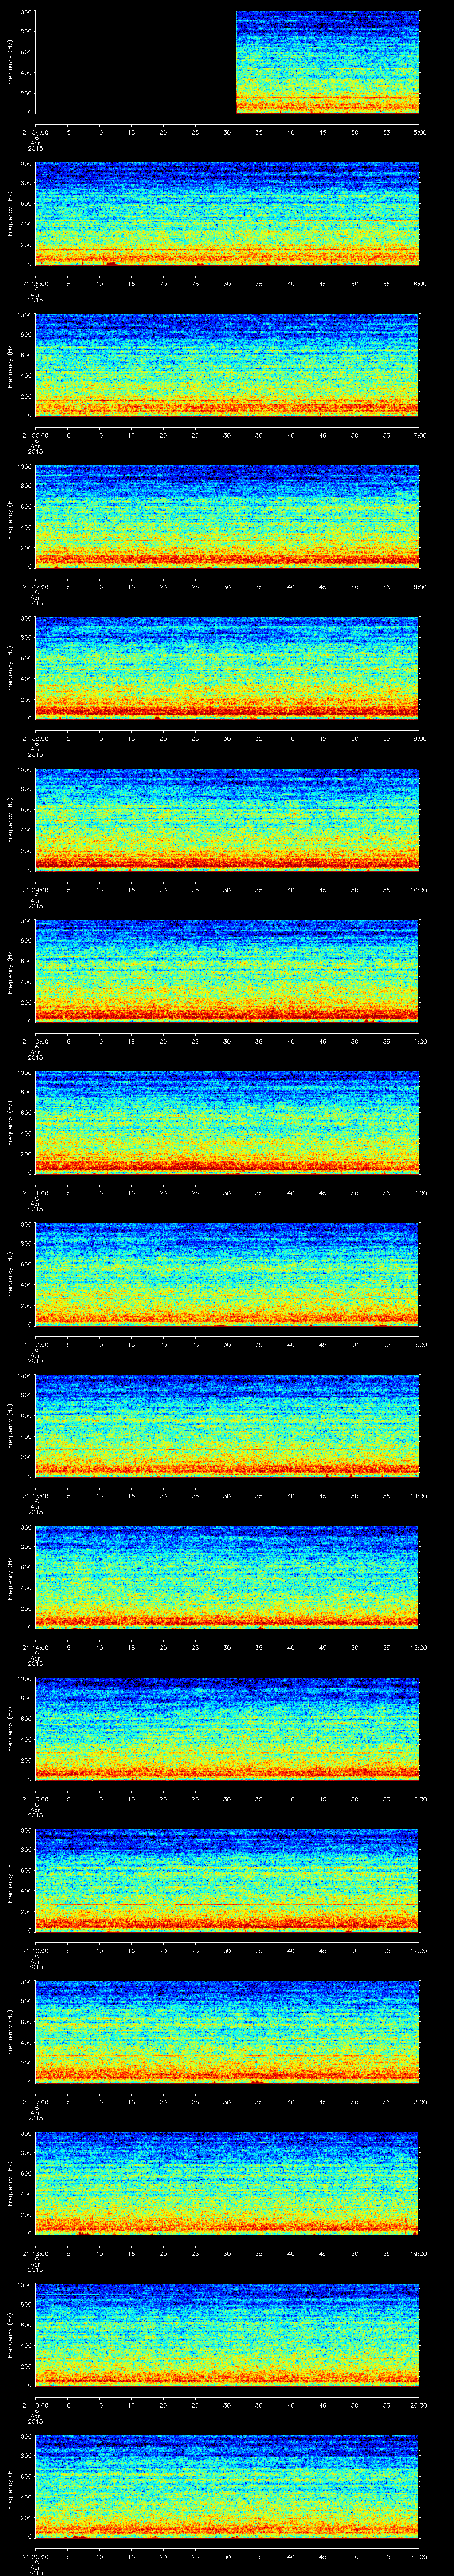Select the 21:06:00 start time label
This screenshot has width=454, height=2576.
pos(35,435)
